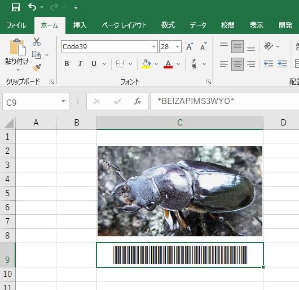Image resolution: width=299 pixels, height=290 pixels.
Task: Select the row 9 header
Action: click(8, 255)
